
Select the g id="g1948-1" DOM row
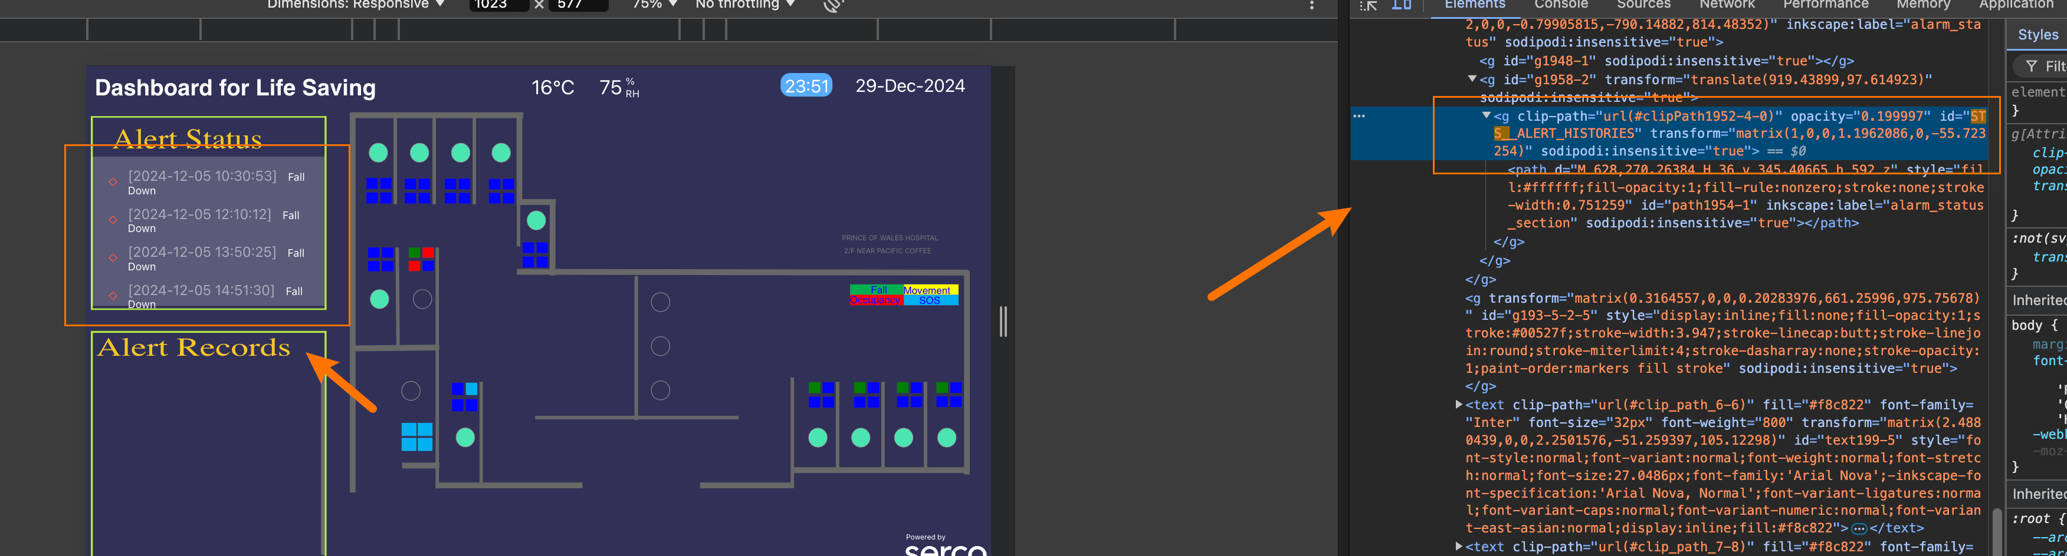[1666, 61]
